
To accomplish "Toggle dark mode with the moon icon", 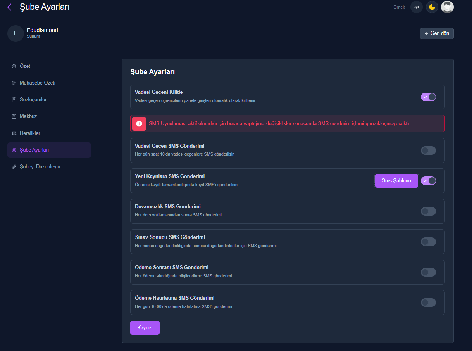I will 432,7.
